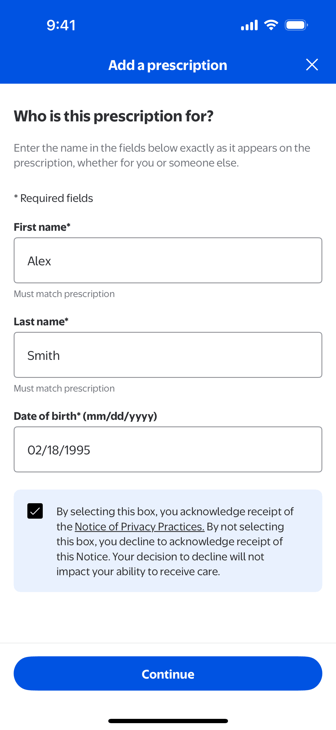The height and width of the screenshot is (730, 336).
Task: Tap the cellular signal strength icon
Action: [x=249, y=25]
